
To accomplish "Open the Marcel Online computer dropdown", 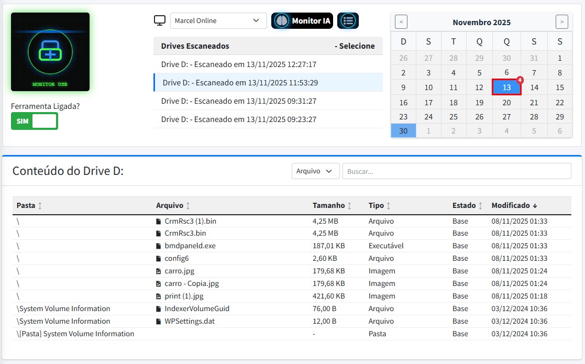I will (218, 20).
